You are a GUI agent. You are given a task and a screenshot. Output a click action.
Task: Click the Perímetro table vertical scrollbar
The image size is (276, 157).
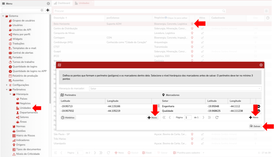point(158,106)
